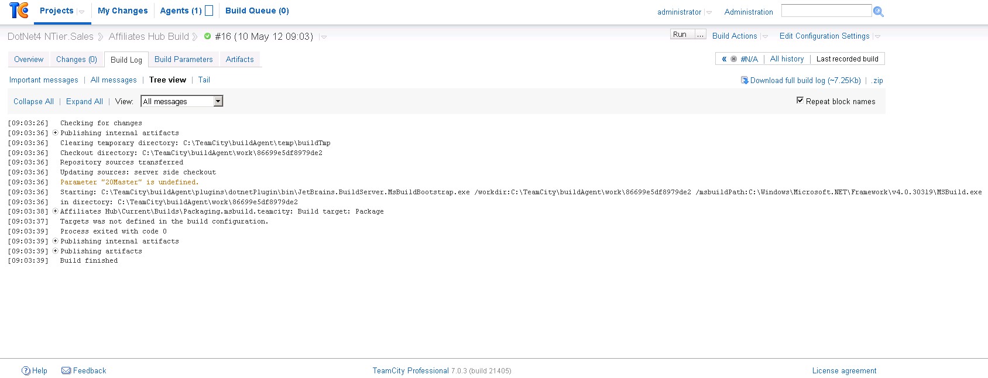The image size is (988, 378).
Task: Click the Agents square status icon
Action: (209, 11)
